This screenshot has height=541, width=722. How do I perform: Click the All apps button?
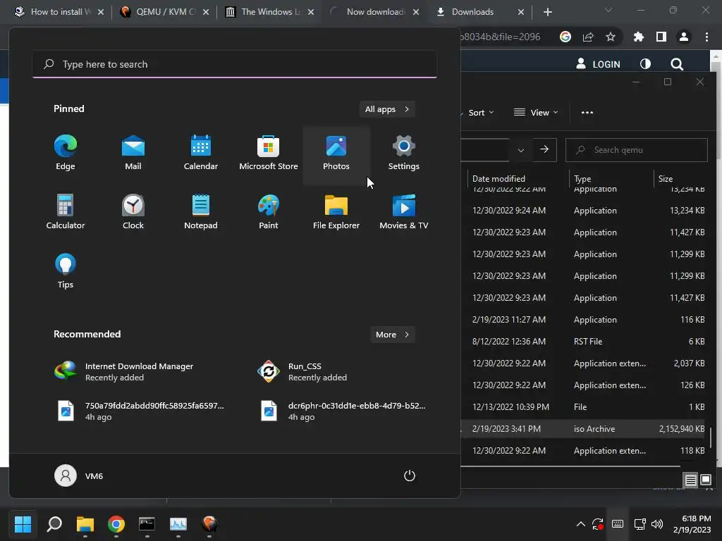(387, 109)
